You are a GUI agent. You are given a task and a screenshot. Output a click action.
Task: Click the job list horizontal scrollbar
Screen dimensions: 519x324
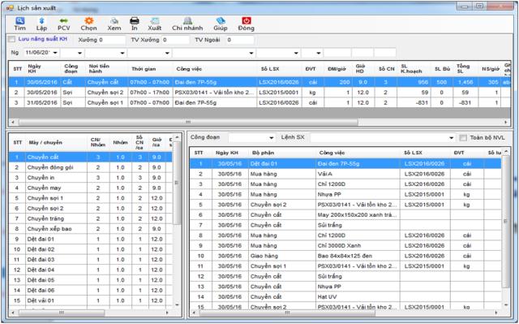pyautogui.click(x=287, y=313)
